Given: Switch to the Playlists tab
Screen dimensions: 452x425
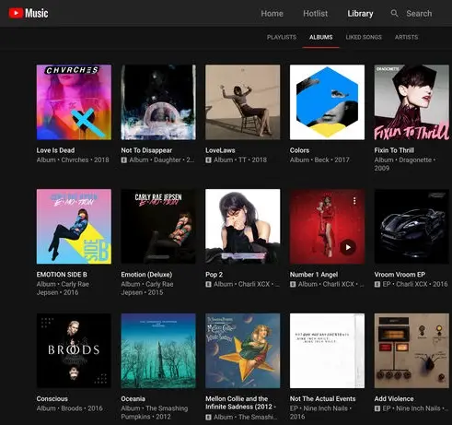Looking at the screenshot, I should [x=282, y=37].
